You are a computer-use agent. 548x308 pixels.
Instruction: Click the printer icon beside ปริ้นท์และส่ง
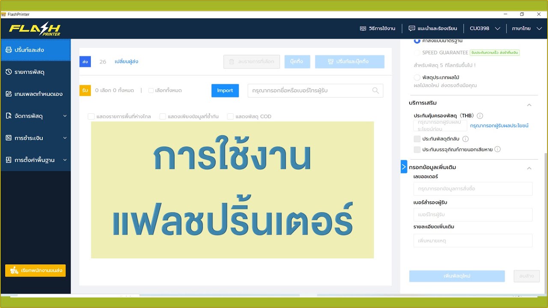click(9, 50)
